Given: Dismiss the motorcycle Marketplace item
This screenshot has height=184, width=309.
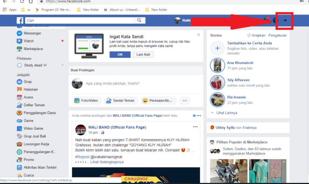Looking at the screenshot, I should pos(245,162).
